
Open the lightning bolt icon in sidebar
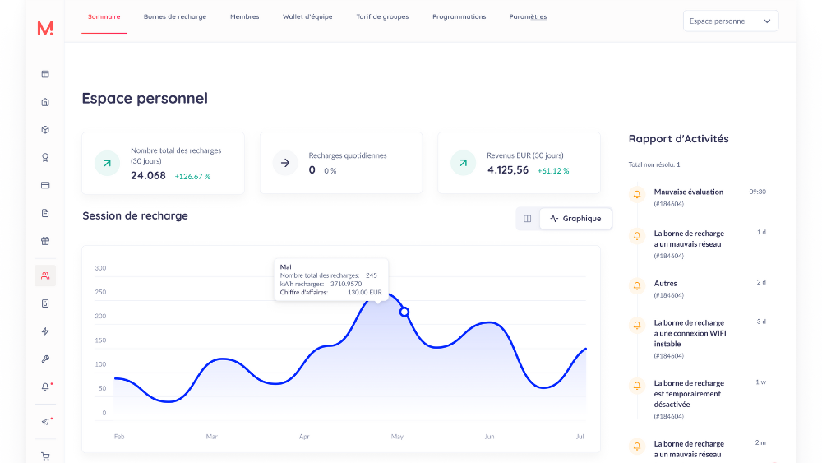(45, 331)
